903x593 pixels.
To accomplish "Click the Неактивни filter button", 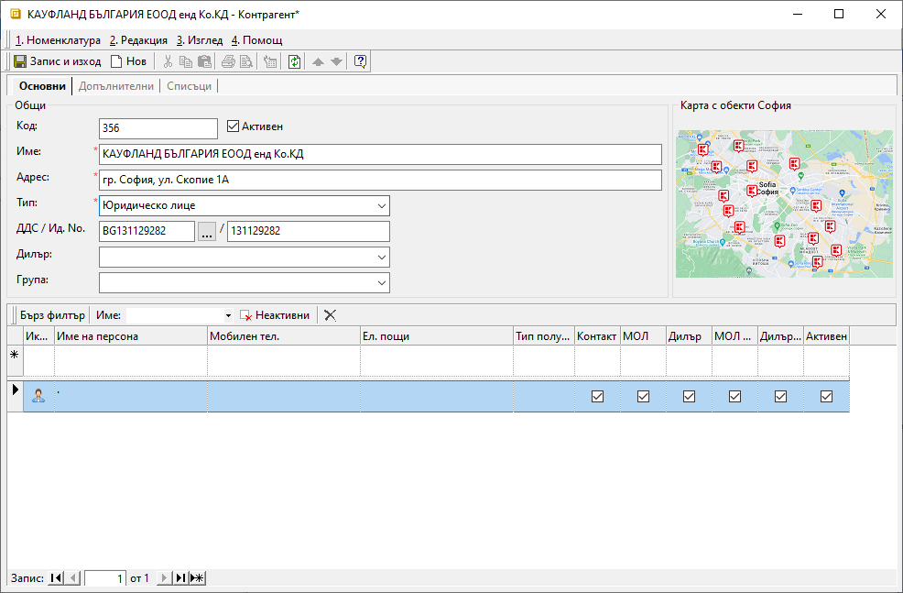I will tap(274, 315).
